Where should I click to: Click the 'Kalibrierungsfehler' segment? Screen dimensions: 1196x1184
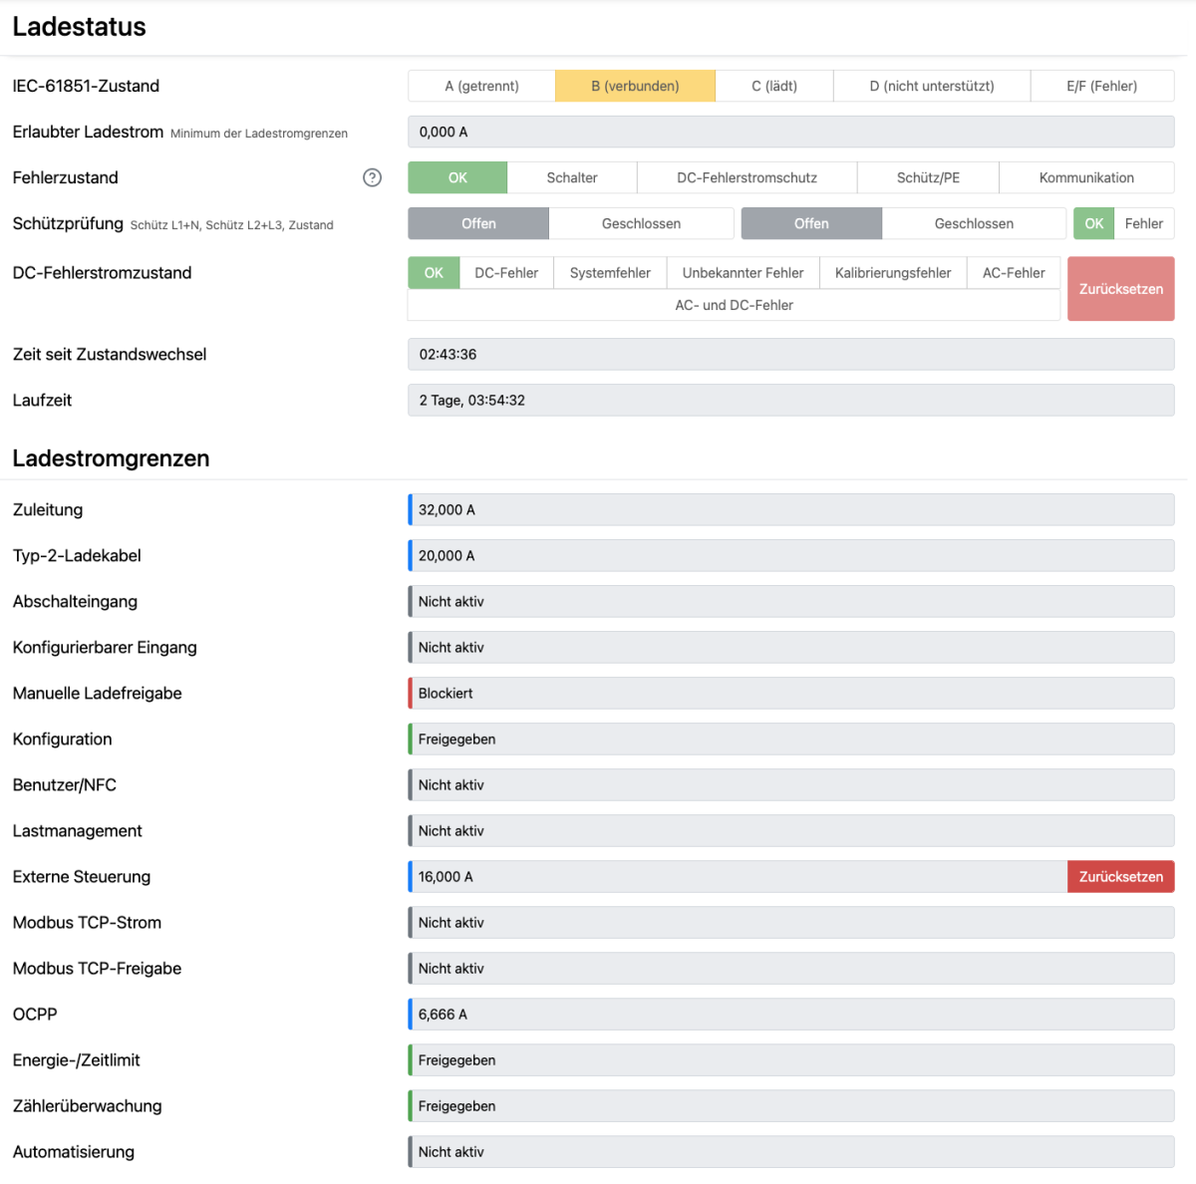[x=892, y=273]
